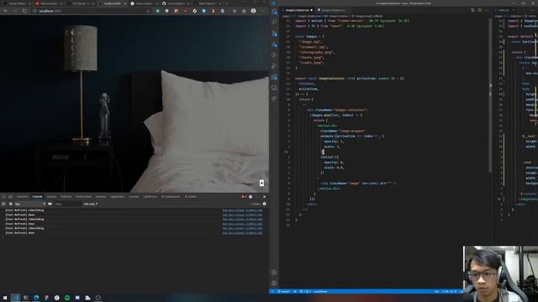Click the 'export const ImageContainer' code line

click(x=350, y=78)
